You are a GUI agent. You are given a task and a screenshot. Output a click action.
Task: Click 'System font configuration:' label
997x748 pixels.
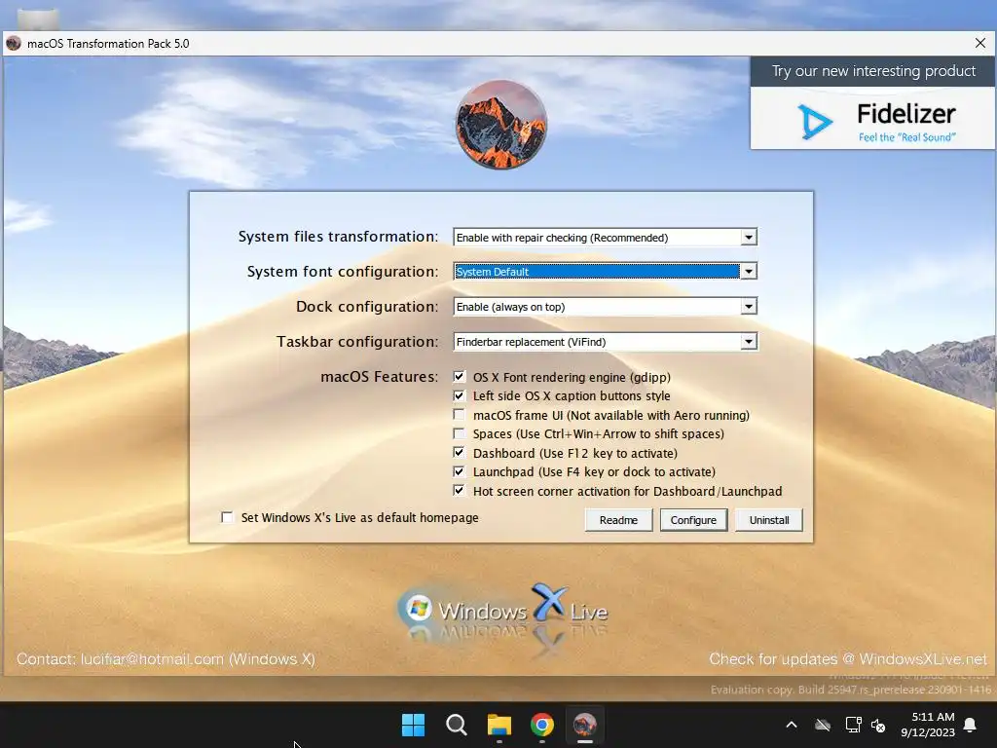pos(343,272)
